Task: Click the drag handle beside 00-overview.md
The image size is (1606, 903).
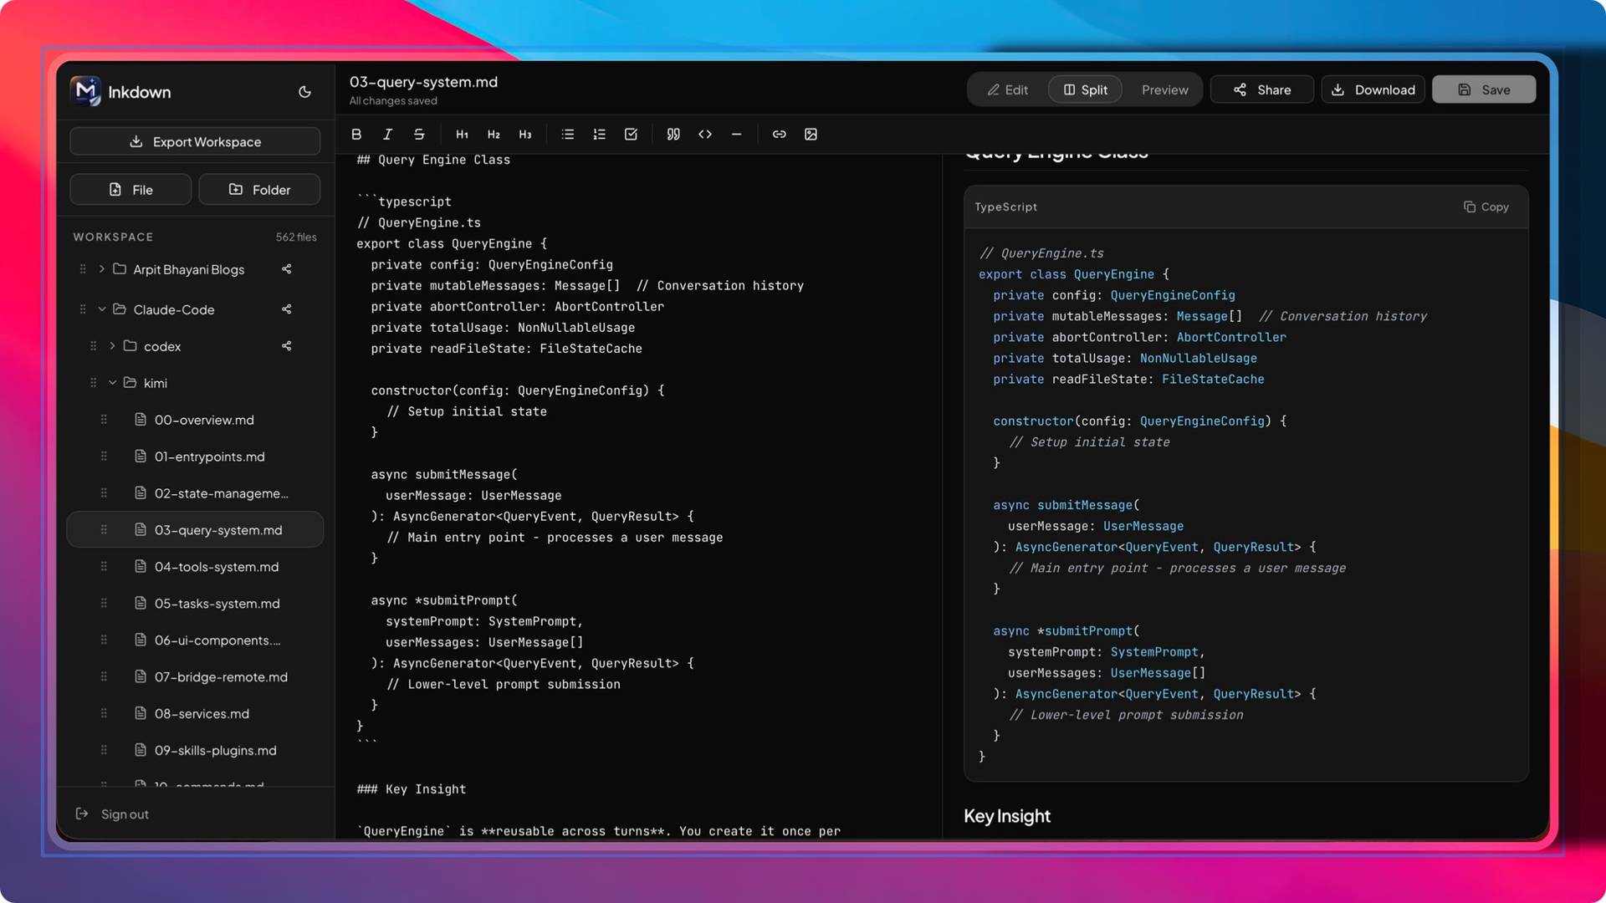Action: (x=104, y=420)
